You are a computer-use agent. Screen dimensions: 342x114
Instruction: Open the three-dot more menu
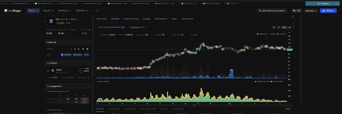click(x=97, y=11)
